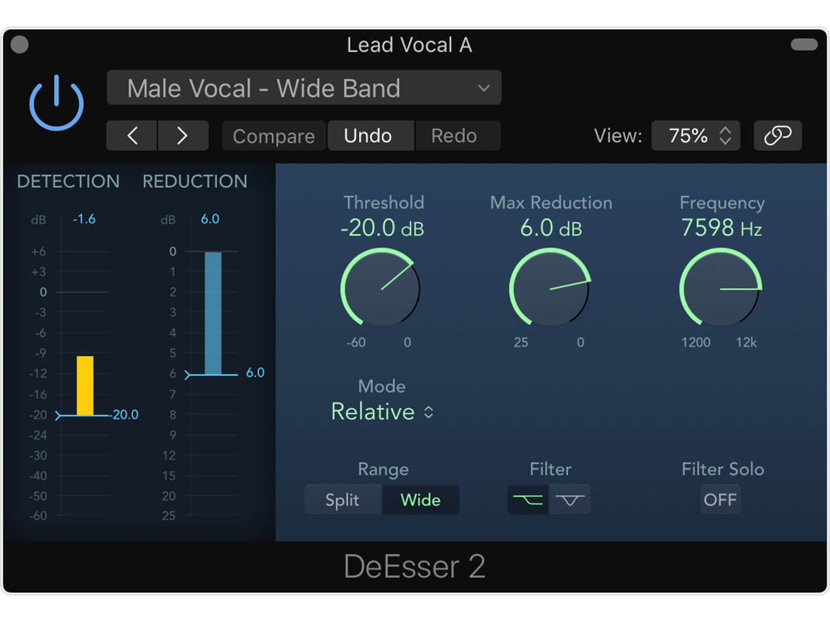This screenshot has width=830, height=622.
Task: Select Split range
Action: 343,500
